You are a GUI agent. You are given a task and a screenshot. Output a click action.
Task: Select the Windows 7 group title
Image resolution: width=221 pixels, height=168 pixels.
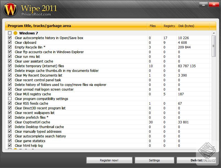click(x=28, y=33)
